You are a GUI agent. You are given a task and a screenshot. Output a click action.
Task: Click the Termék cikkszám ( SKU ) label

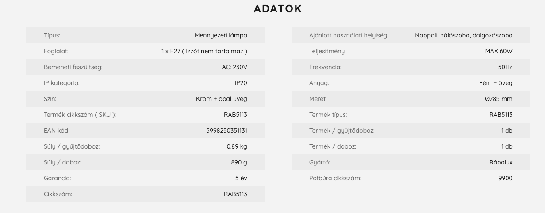click(80, 115)
